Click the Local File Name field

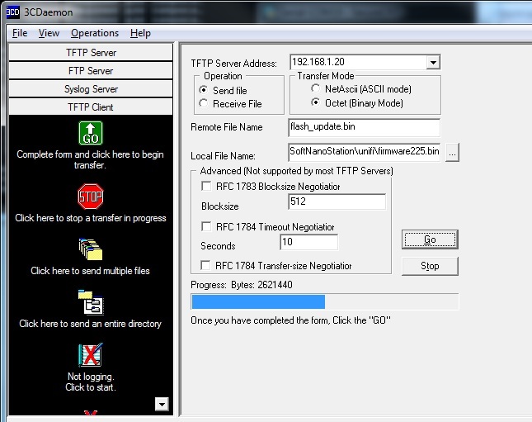(364, 152)
